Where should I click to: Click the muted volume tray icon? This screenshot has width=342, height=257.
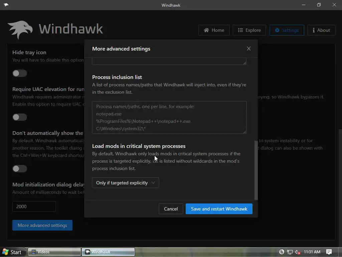[x=298, y=252]
